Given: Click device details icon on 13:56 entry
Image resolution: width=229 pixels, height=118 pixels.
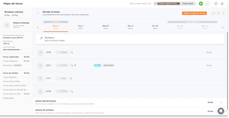Looking at the screenshot, I should point(72,52).
